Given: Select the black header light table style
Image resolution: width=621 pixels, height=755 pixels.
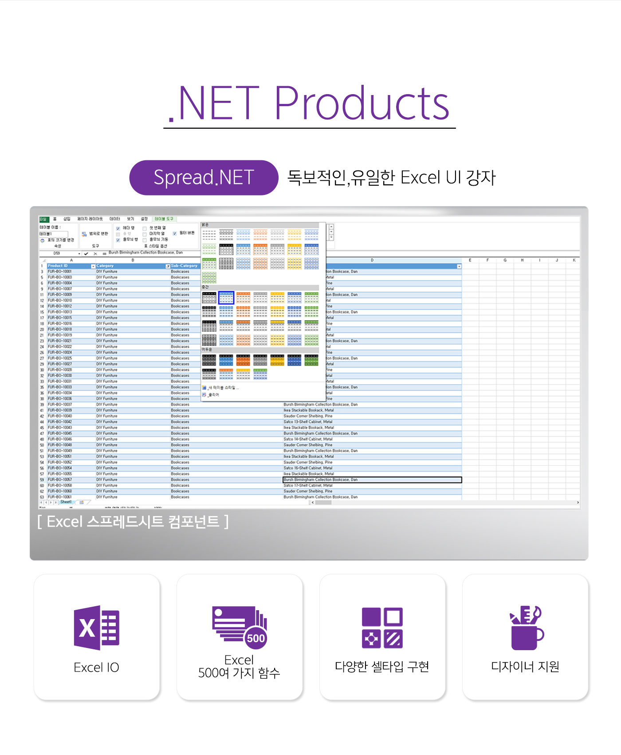Looking at the screenshot, I should click(226, 249).
